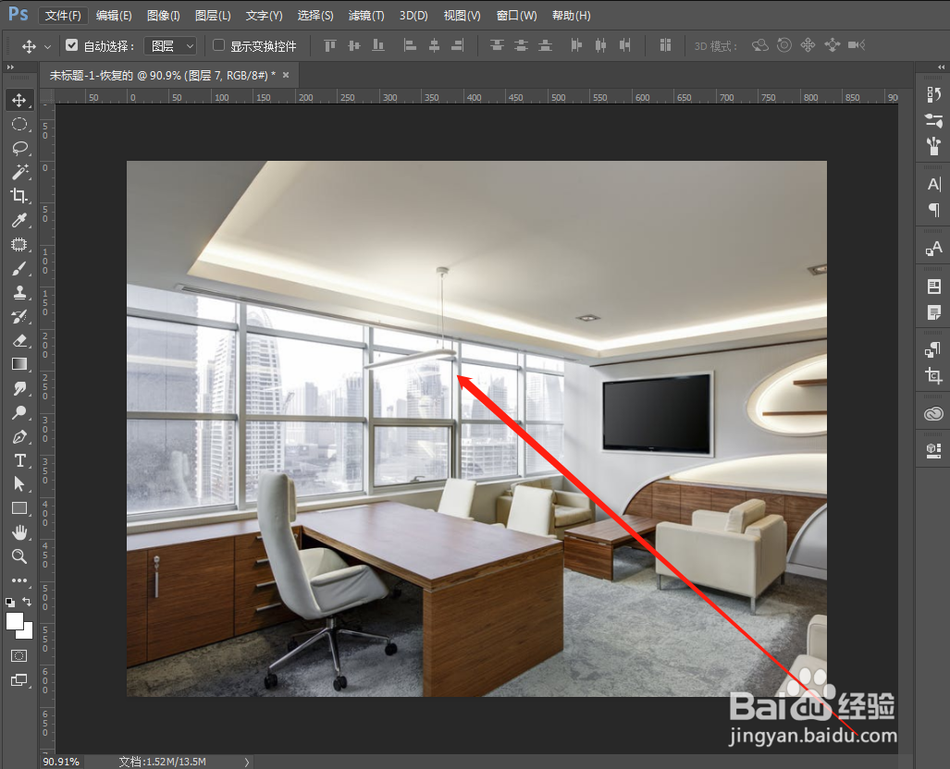Open the Character panel icon

point(933,184)
